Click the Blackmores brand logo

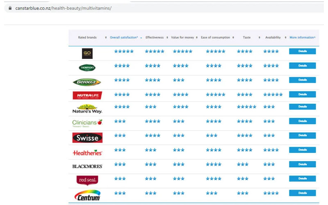[87, 166]
